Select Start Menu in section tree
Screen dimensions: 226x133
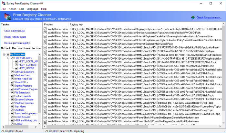[20, 107]
